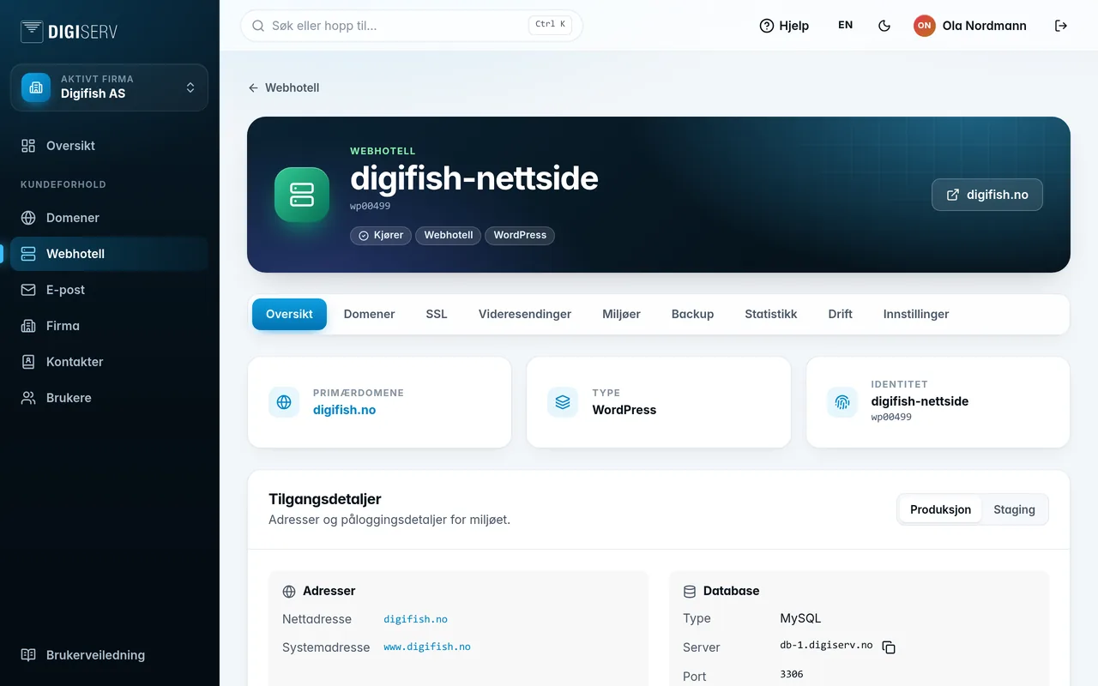Click the green server icon in the header
This screenshot has width=1098, height=686.
pos(302,195)
